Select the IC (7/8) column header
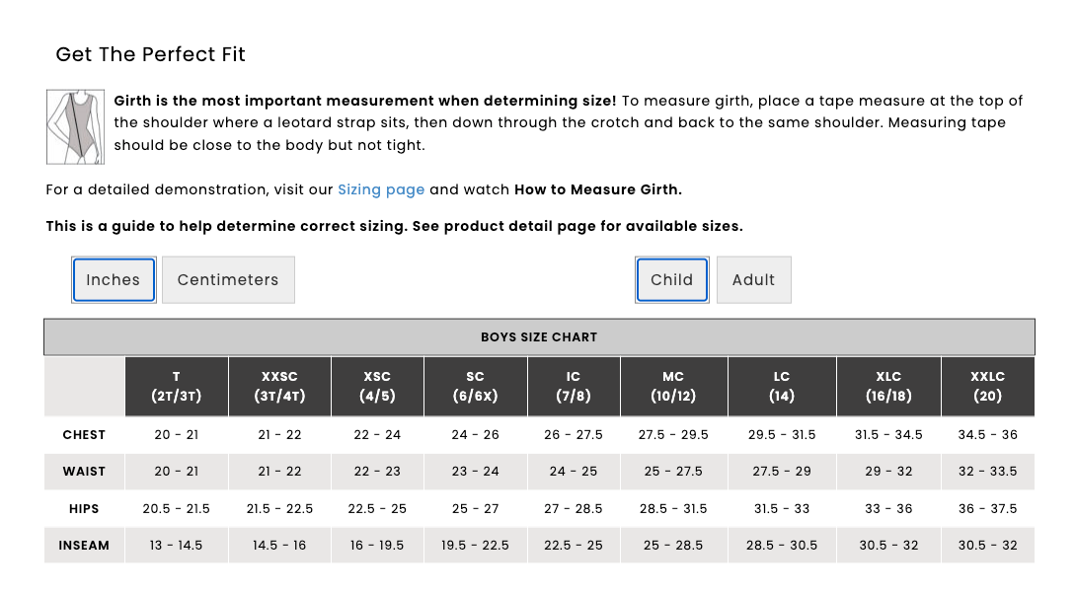The image size is (1076, 594). (574, 386)
